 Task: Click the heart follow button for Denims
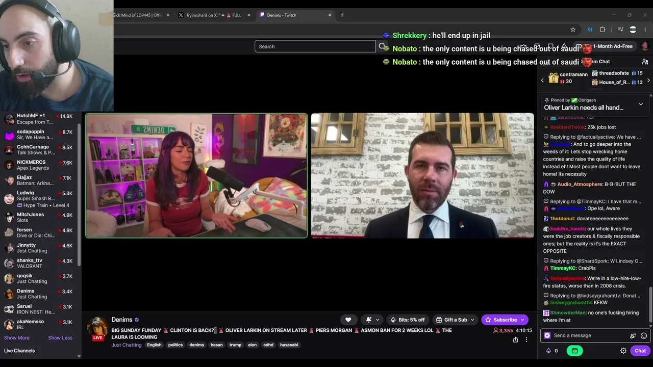[348, 320]
